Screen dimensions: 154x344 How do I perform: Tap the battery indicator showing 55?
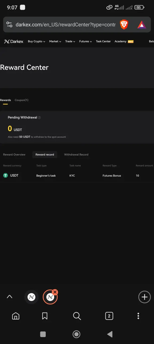click(x=139, y=8)
